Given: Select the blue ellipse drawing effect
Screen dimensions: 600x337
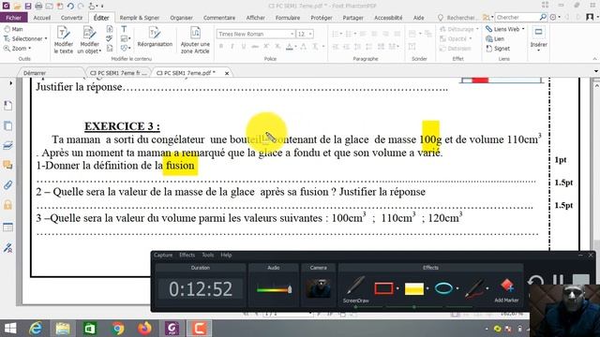Looking at the screenshot, I should point(443,288).
